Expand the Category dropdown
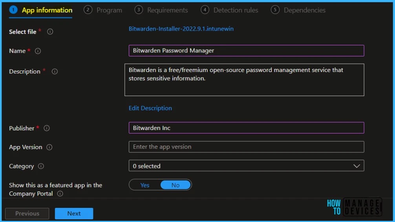Screen dimensions: 395x222 point(246,166)
